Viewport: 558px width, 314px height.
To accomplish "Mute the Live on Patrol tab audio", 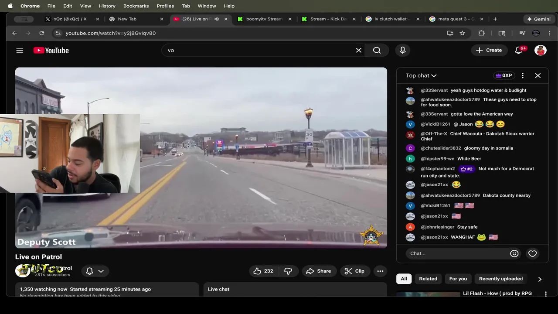I will (x=217, y=19).
